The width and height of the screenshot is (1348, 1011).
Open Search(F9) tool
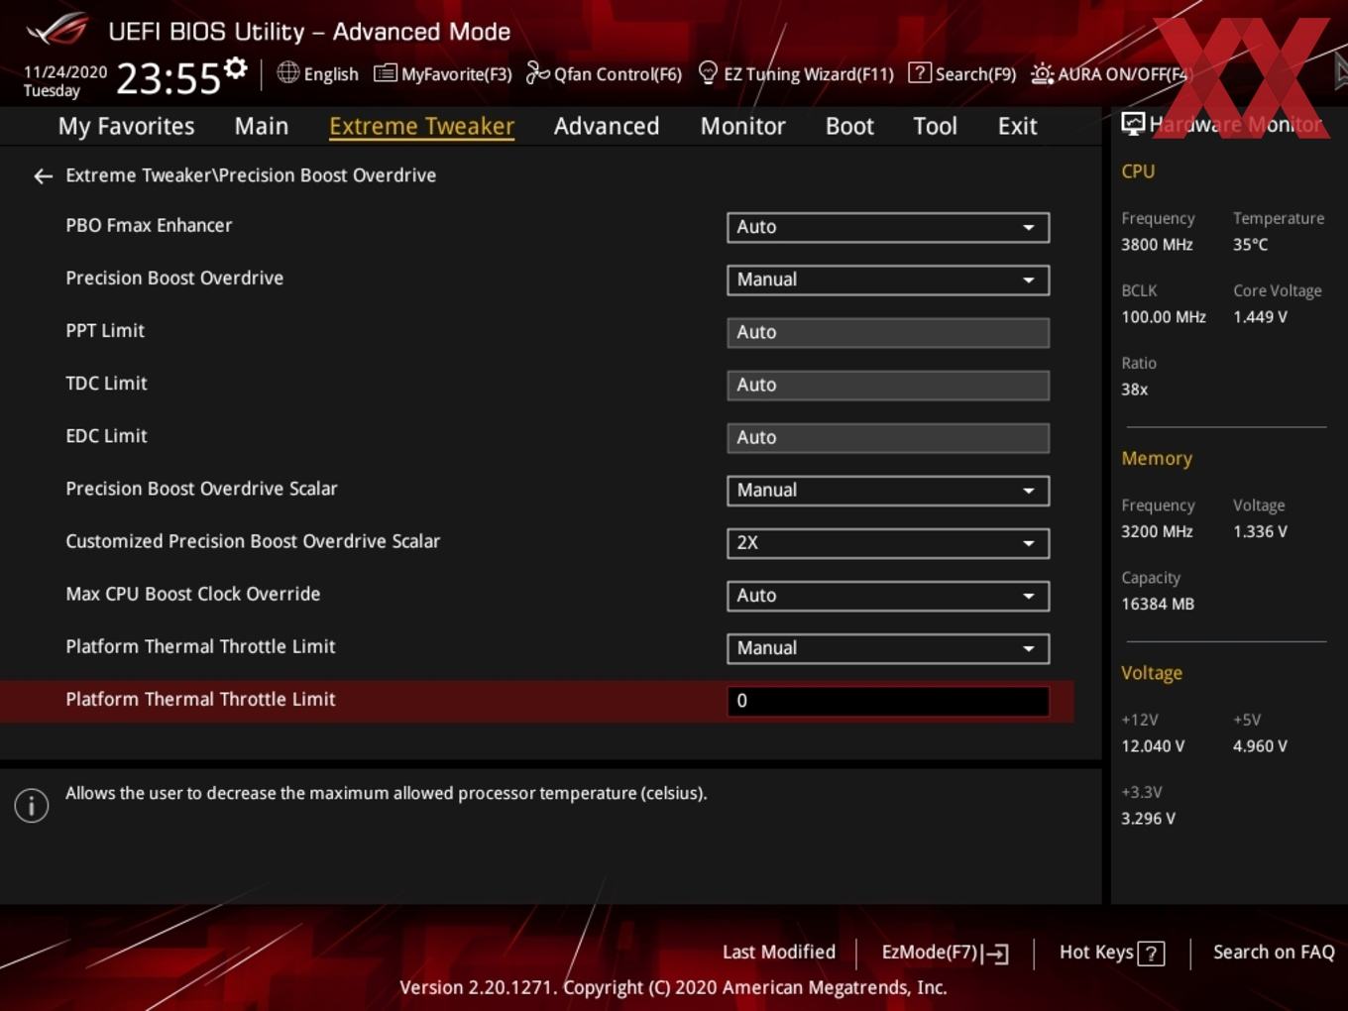point(961,73)
